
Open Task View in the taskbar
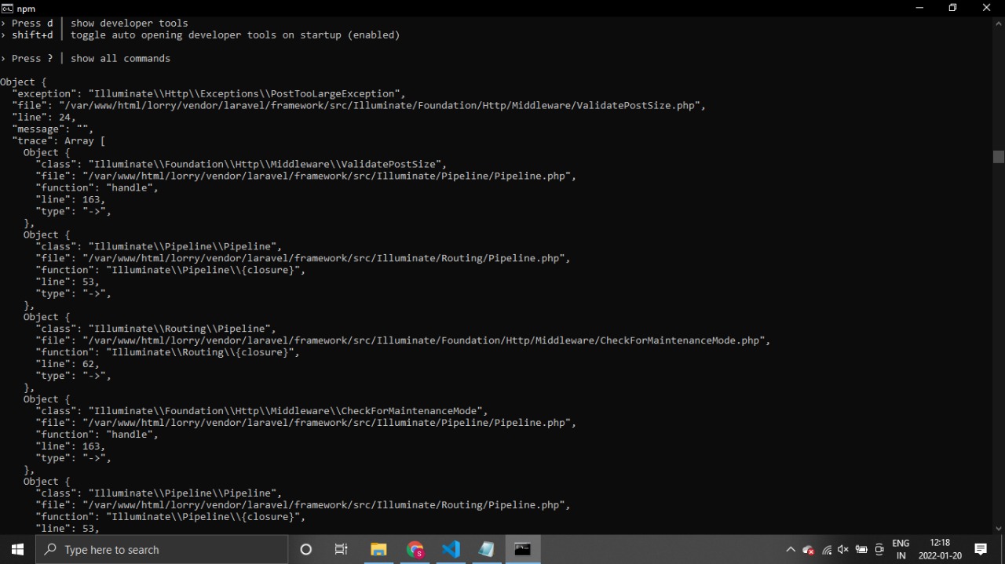point(342,549)
